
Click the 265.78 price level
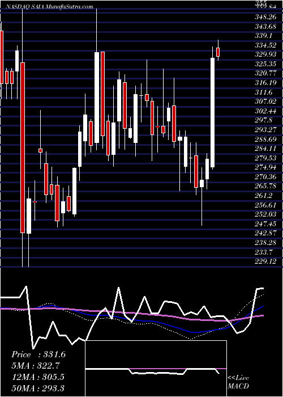click(x=265, y=186)
